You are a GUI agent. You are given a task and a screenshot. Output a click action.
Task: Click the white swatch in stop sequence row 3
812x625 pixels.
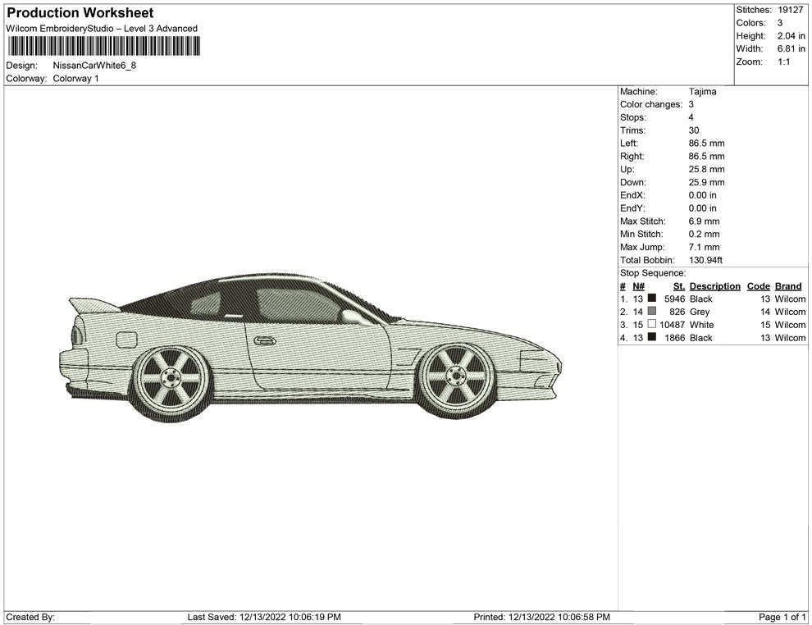(x=652, y=324)
